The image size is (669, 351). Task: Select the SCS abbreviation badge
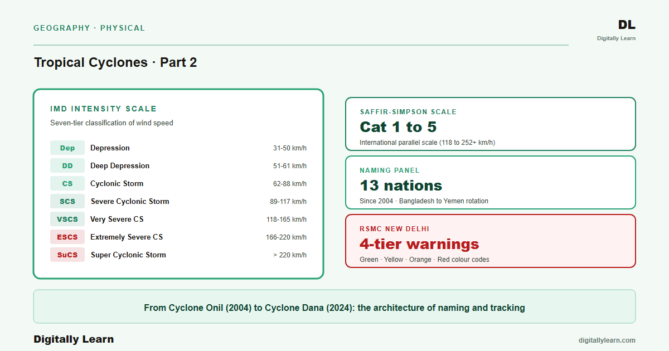tap(67, 201)
